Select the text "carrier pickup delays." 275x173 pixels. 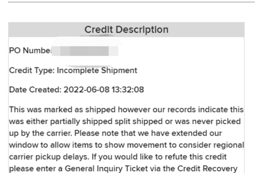tap(49, 157)
